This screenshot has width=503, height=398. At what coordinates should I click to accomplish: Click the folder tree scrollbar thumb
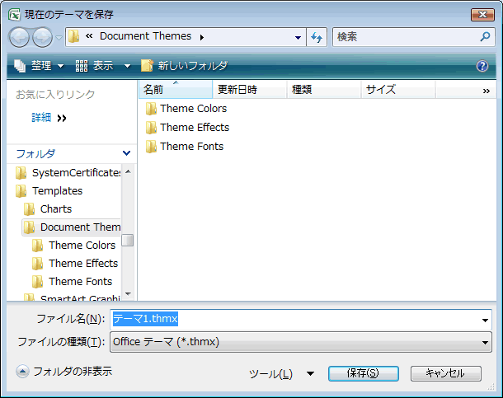pos(128,240)
